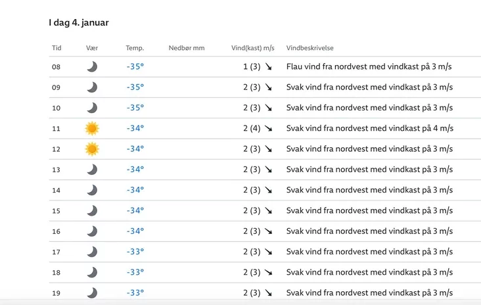Click the wind arrow in the 11 row
481x305 pixels.
(268, 128)
